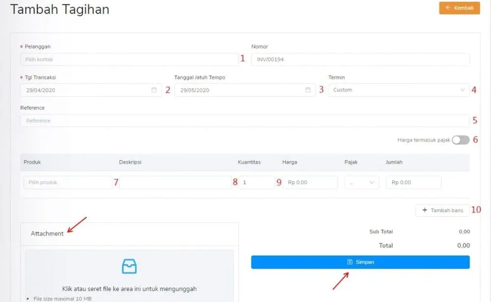Enable the Harga termasuk pajak toggle
491x302 pixels.
coord(460,140)
